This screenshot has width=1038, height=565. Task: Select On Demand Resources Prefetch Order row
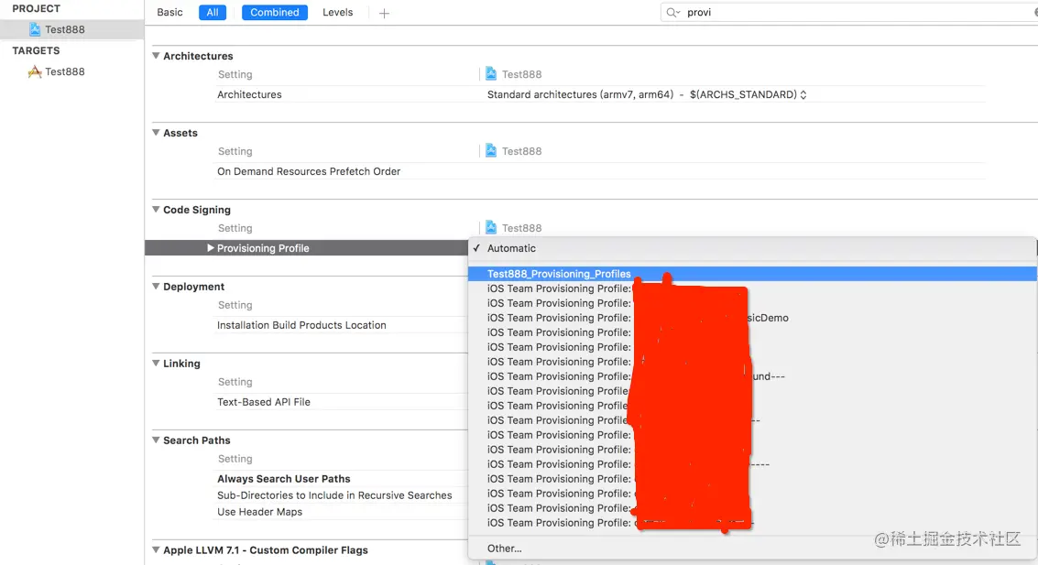pos(600,171)
